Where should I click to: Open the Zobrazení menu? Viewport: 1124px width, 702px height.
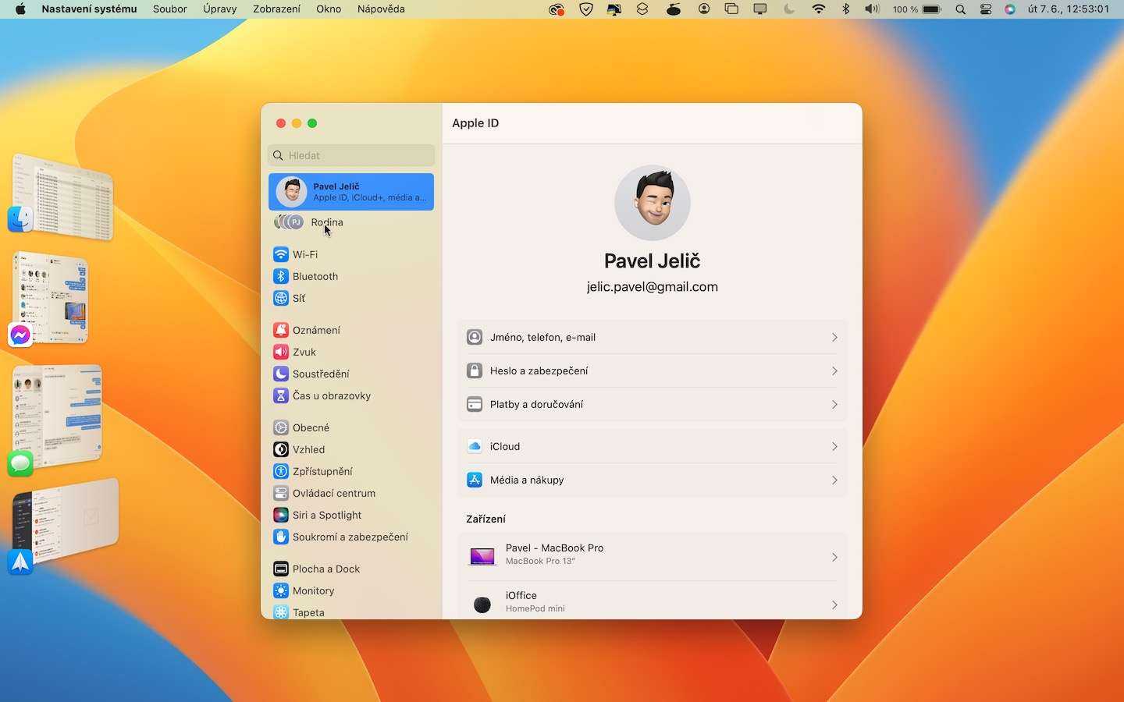276,9
